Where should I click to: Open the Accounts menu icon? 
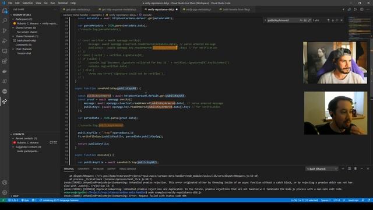click(5, 183)
